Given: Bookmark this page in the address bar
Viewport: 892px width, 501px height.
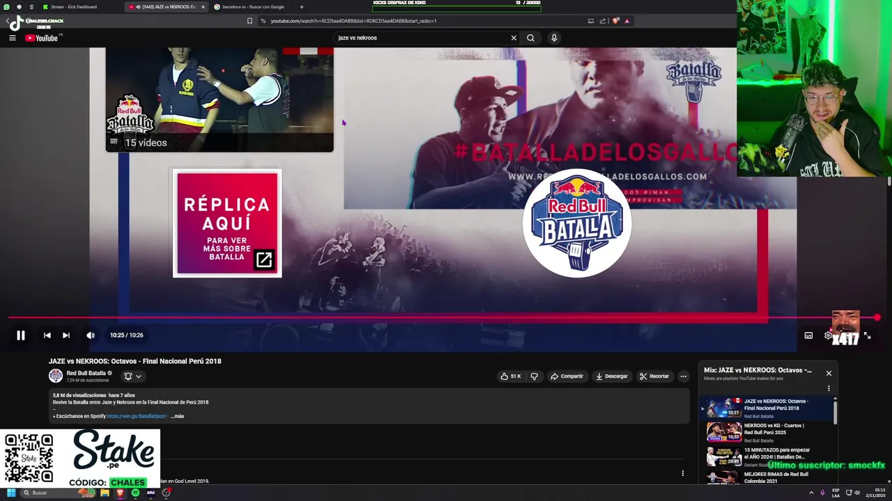Looking at the screenshot, I should (x=249, y=21).
